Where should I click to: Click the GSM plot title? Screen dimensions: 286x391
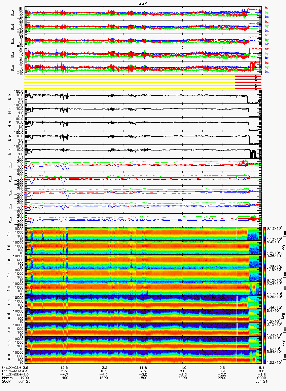[x=143, y=3]
